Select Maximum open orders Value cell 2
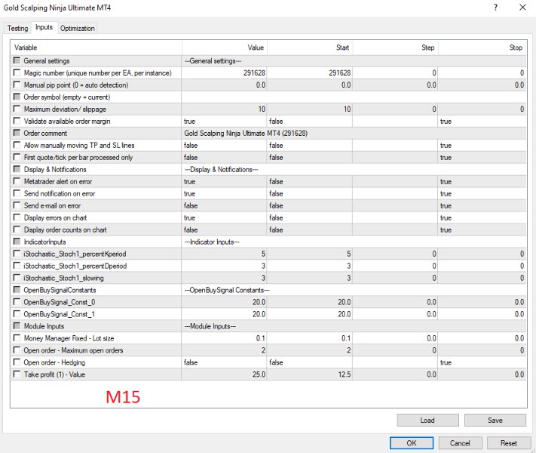 tap(224, 350)
